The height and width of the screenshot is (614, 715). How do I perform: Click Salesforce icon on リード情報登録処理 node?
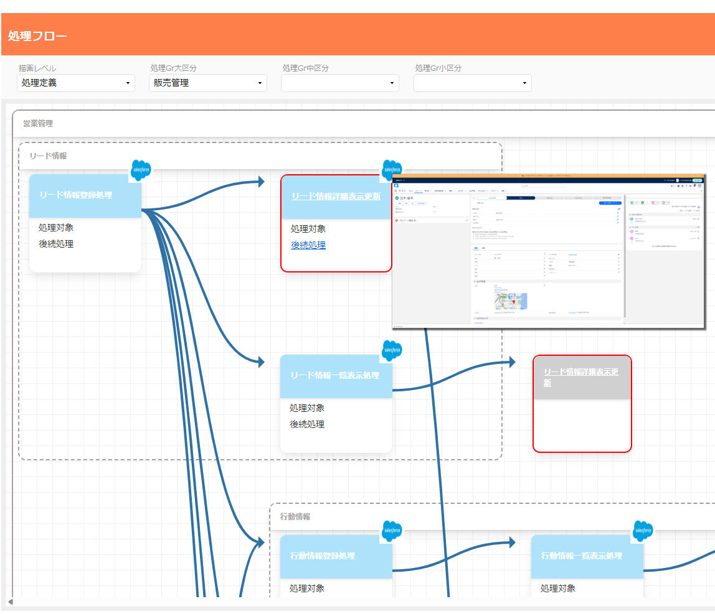(x=141, y=170)
